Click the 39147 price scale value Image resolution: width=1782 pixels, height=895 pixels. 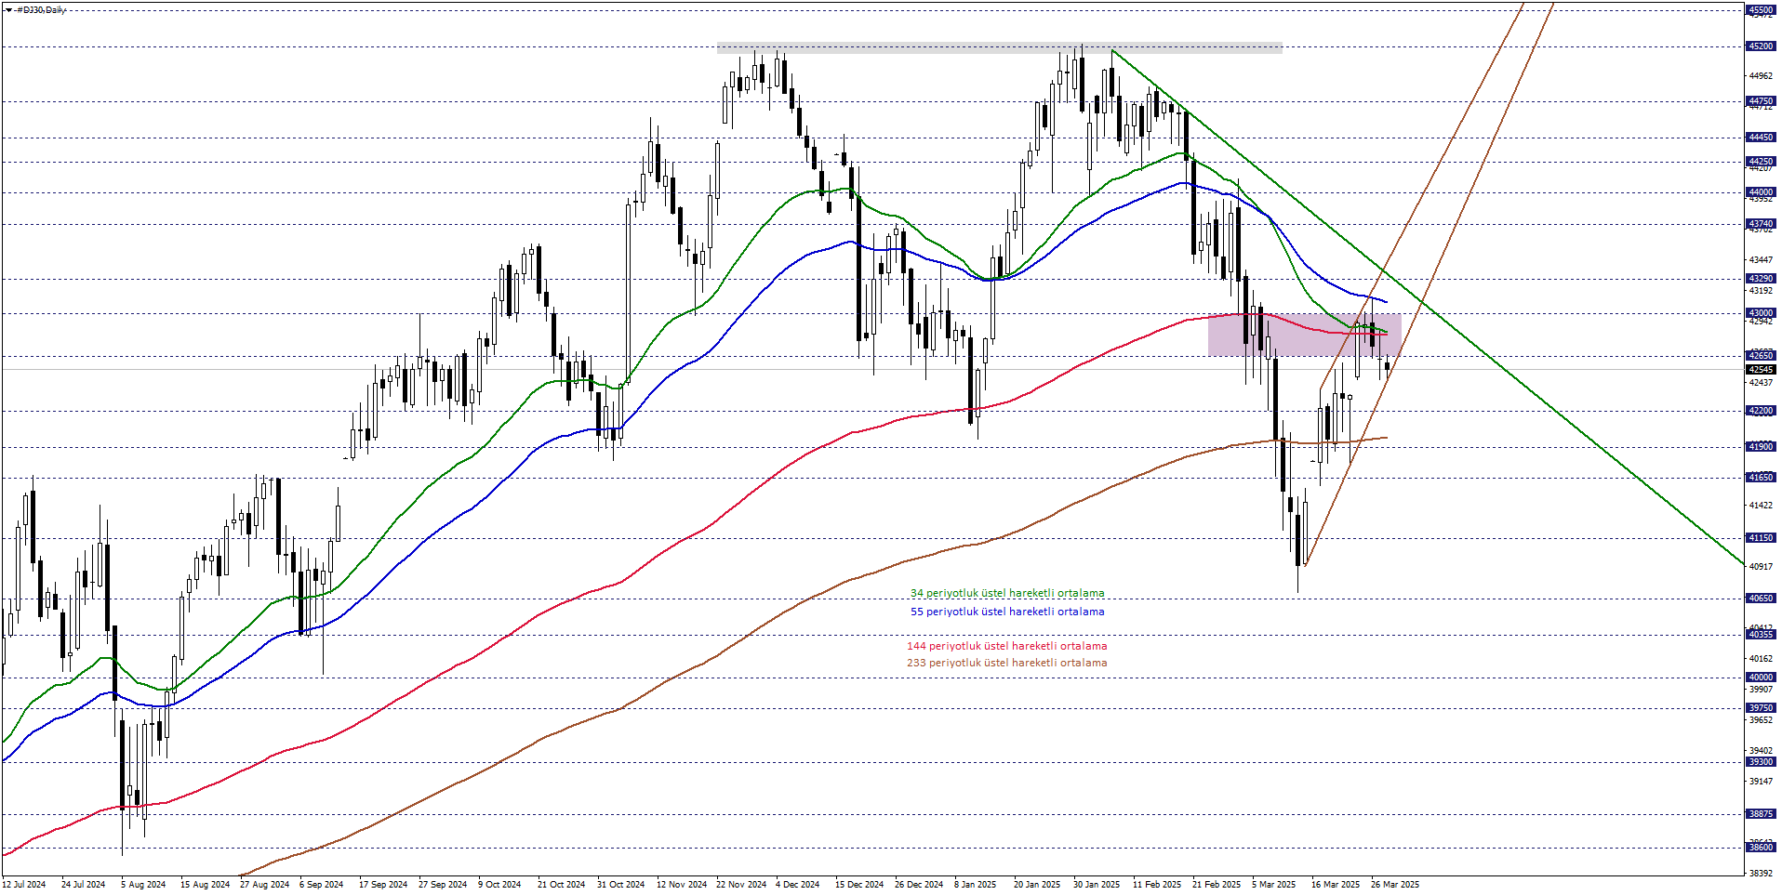pyautogui.click(x=1761, y=782)
